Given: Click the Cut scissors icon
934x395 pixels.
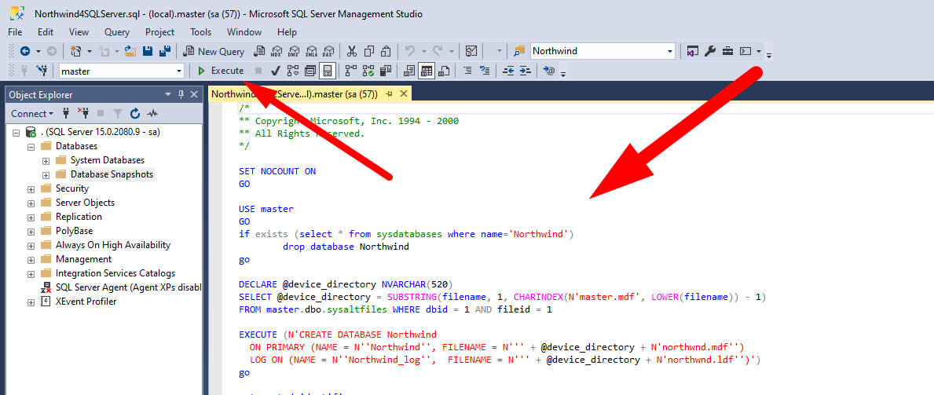Looking at the screenshot, I should pos(351,51).
